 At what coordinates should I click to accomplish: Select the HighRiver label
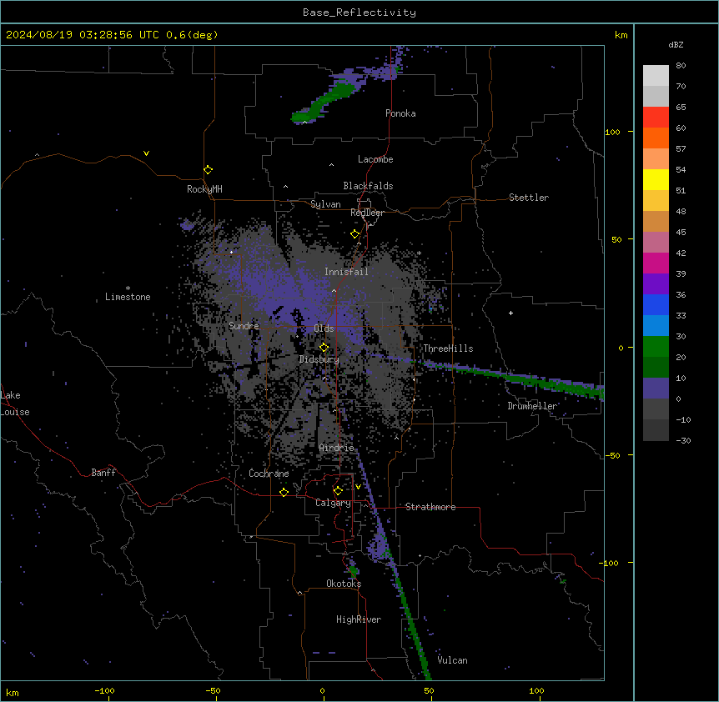click(x=359, y=619)
